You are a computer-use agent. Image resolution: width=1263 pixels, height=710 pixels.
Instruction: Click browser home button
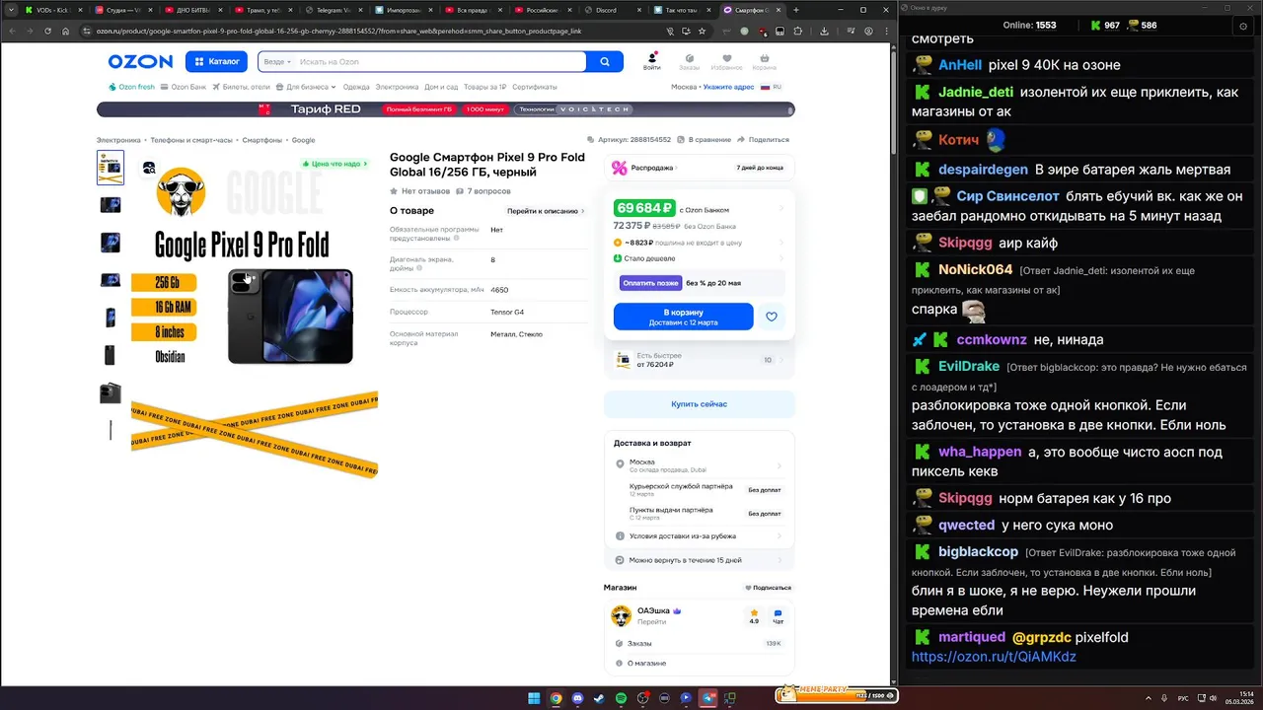click(65, 31)
